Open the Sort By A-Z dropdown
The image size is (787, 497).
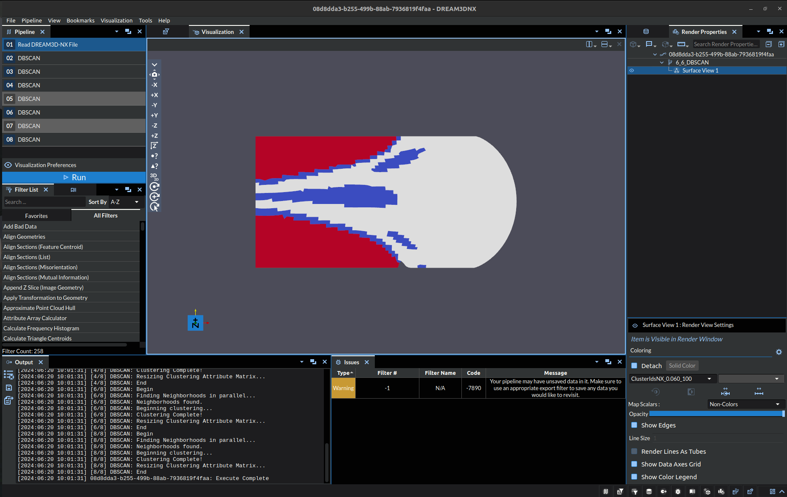coord(125,202)
